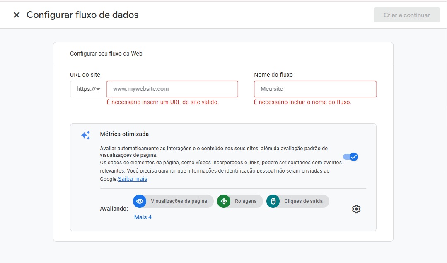Click the Criar e continuar button
The image size is (447, 263).
pos(406,15)
